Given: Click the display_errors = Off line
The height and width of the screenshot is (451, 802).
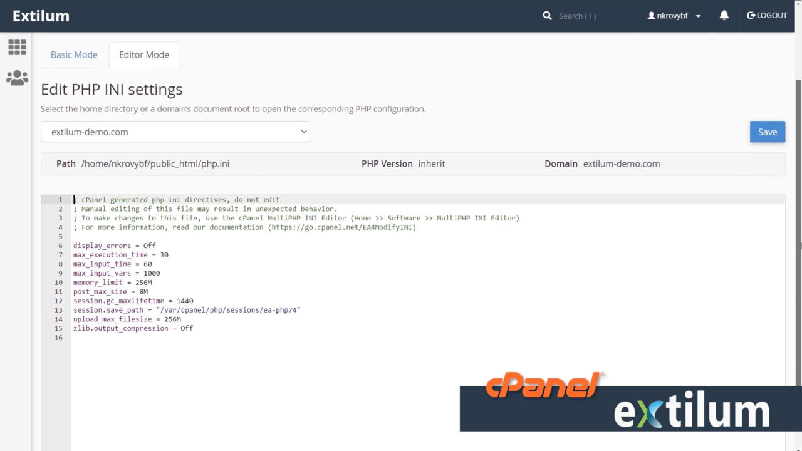Looking at the screenshot, I should [x=114, y=246].
